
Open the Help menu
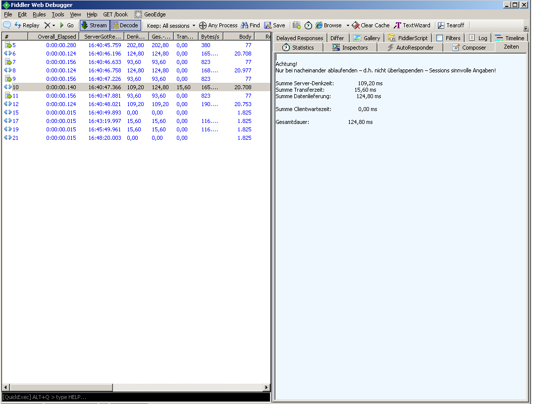click(x=92, y=14)
